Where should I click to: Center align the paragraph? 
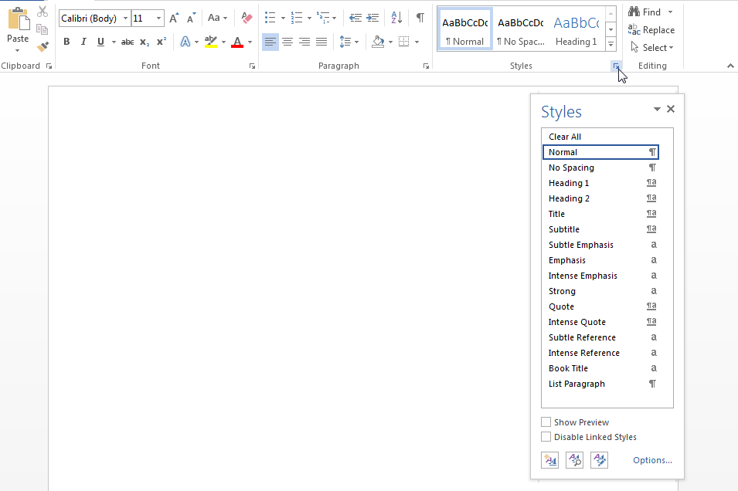coord(287,42)
